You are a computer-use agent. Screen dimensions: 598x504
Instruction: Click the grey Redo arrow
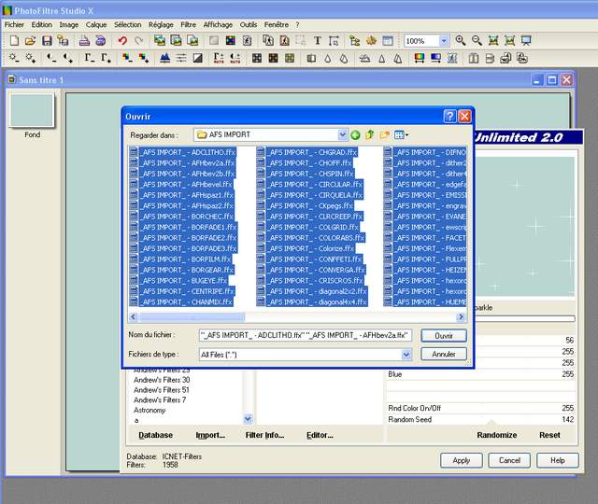click(x=139, y=40)
